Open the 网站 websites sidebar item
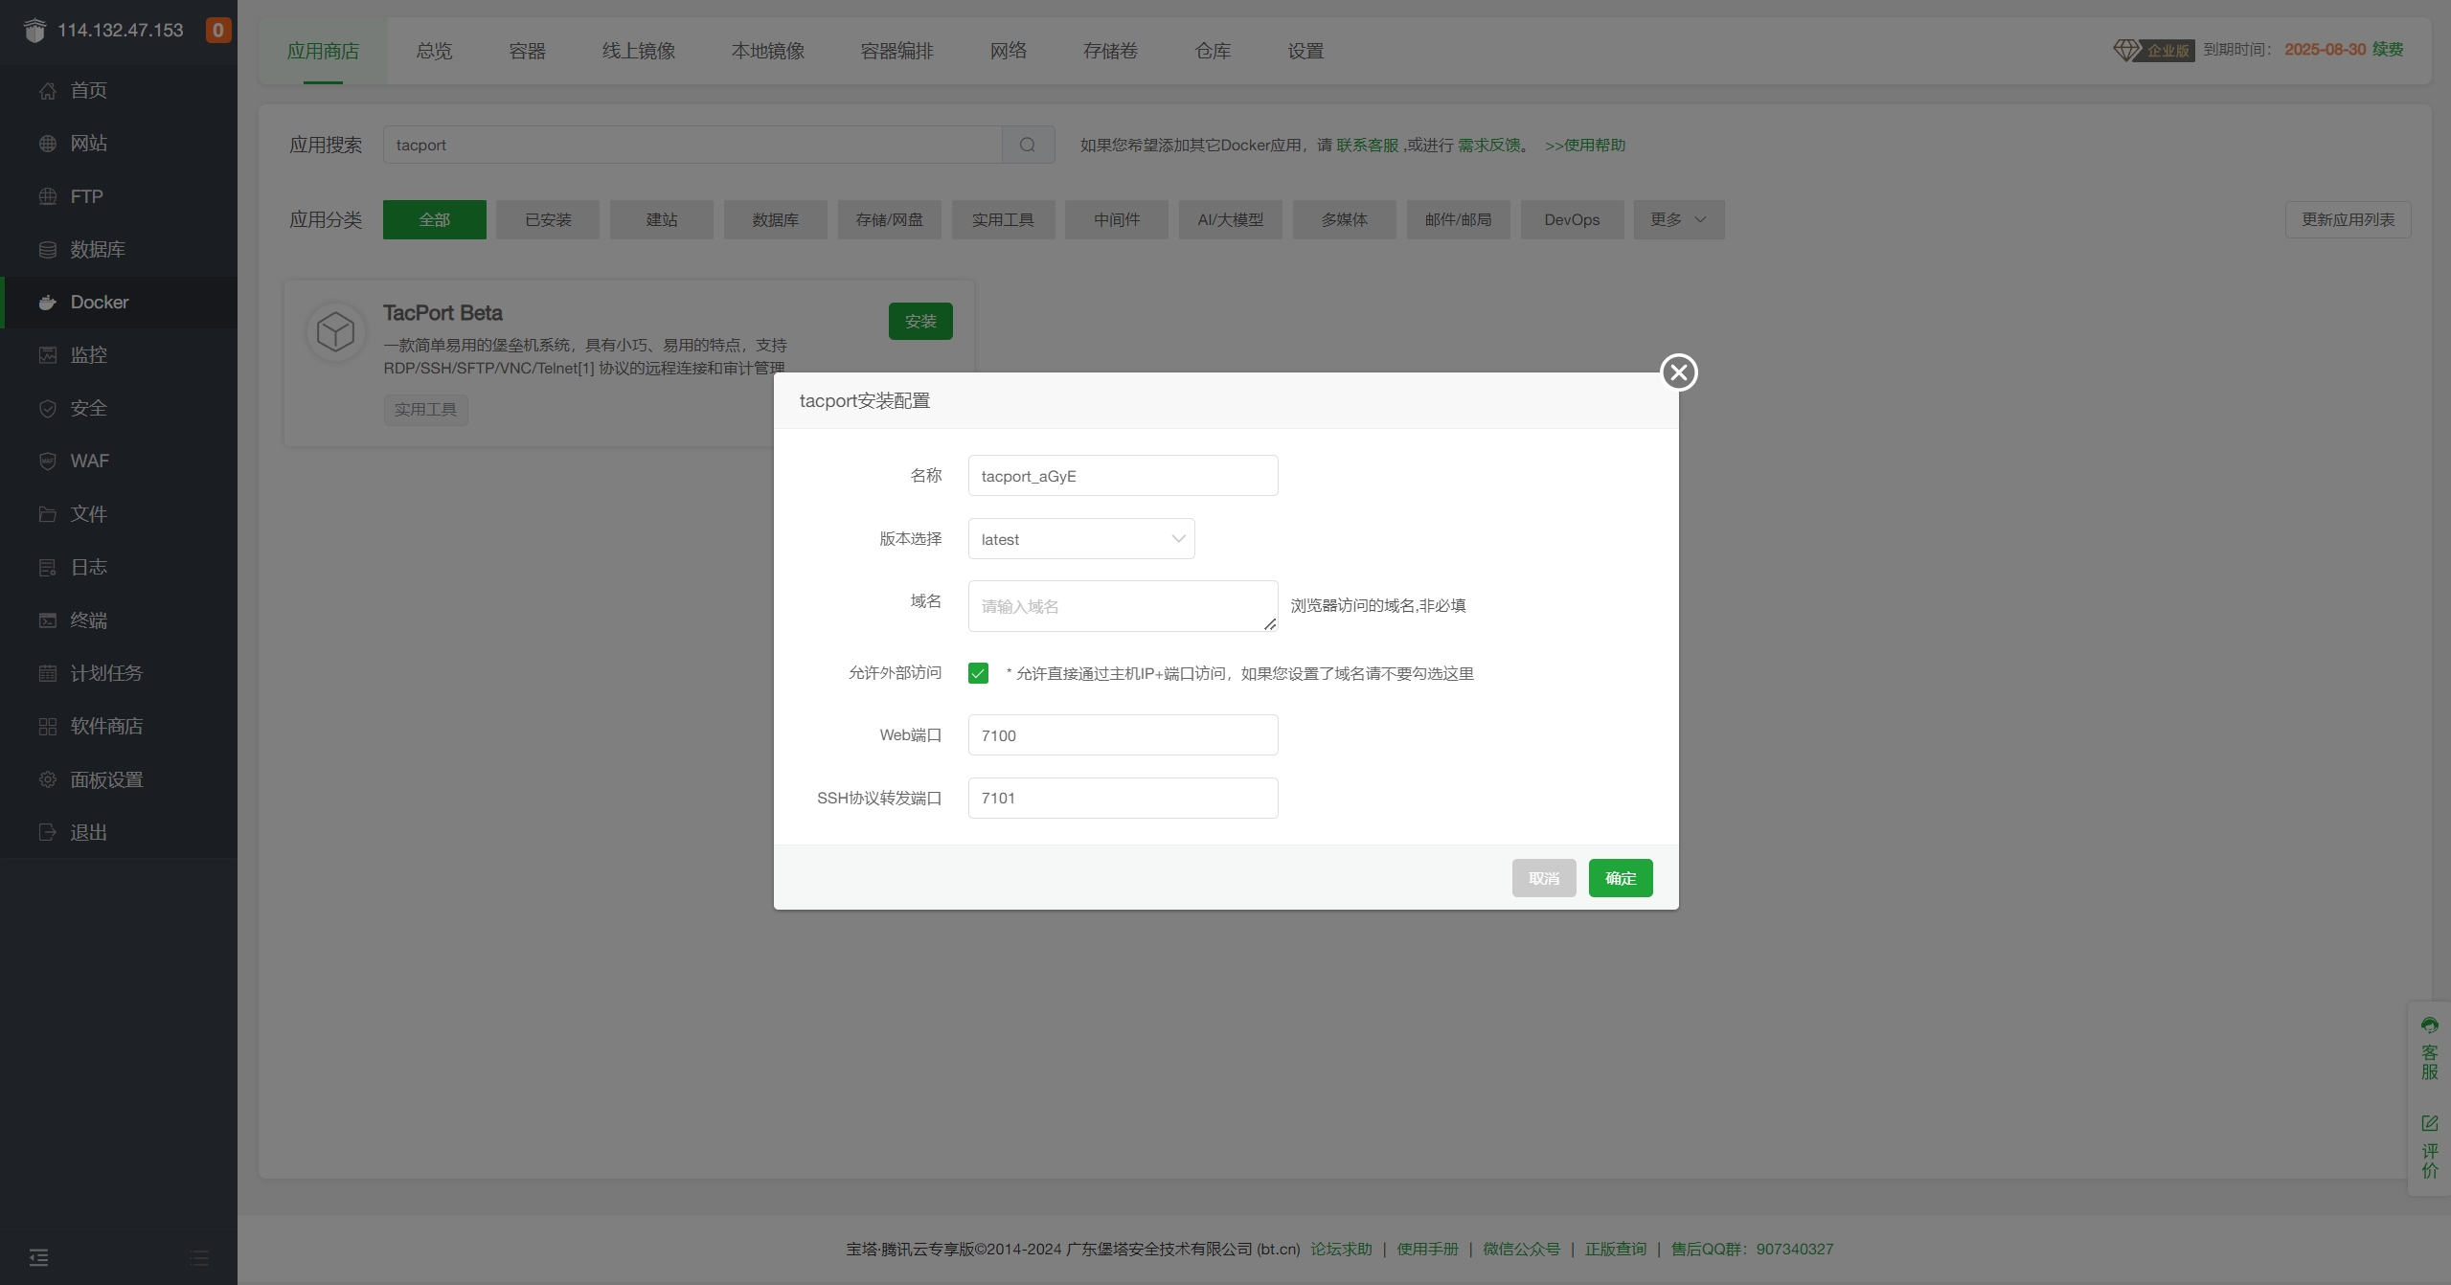This screenshot has height=1285, width=2451. [x=119, y=144]
